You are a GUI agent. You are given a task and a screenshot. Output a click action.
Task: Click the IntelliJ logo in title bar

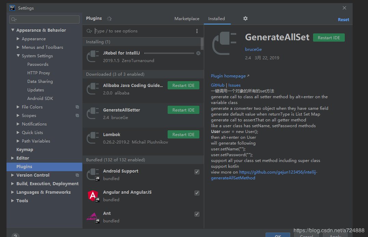(12, 8)
